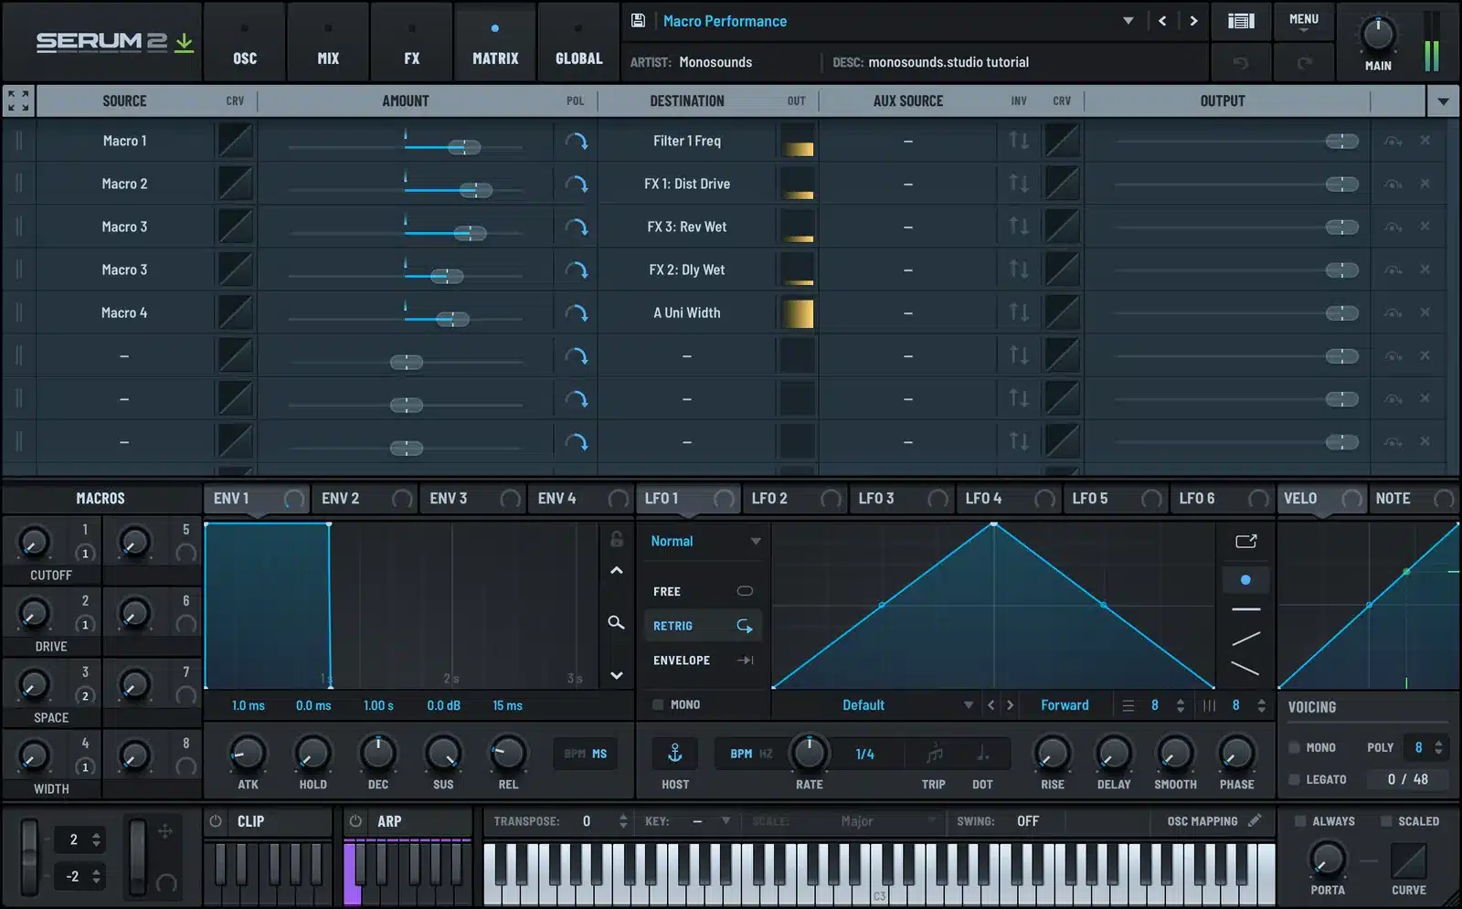This screenshot has width=1462, height=909.
Task: Click the Serum 2 download arrow icon
Action: tap(185, 42)
